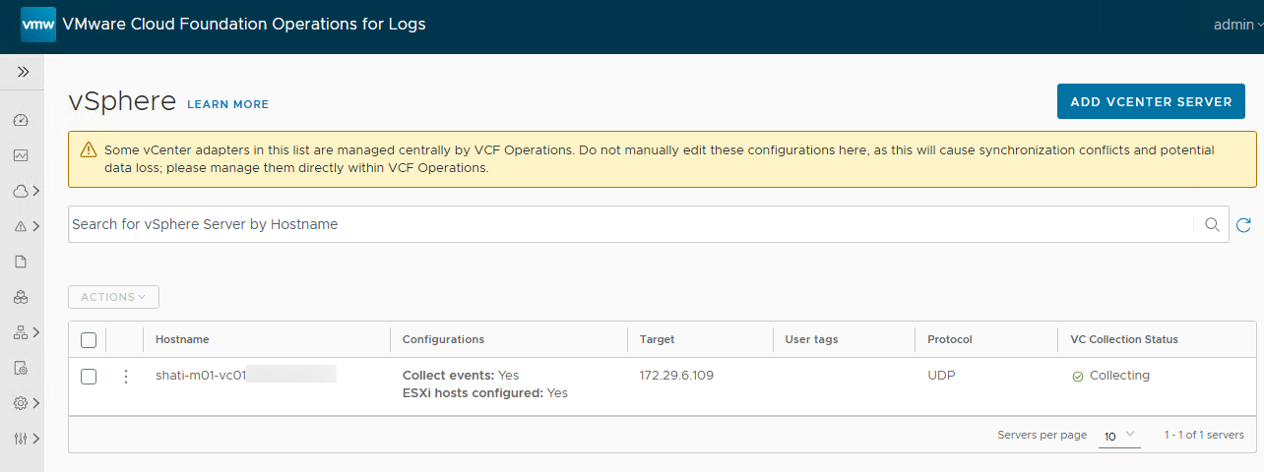Click the sliders icon in sidebar
Image resolution: width=1264 pixels, height=472 pixels.
[21, 439]
